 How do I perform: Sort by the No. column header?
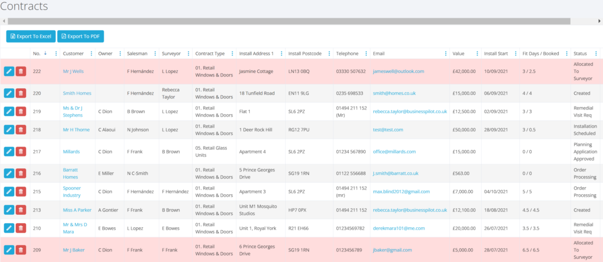coord(37,54)
